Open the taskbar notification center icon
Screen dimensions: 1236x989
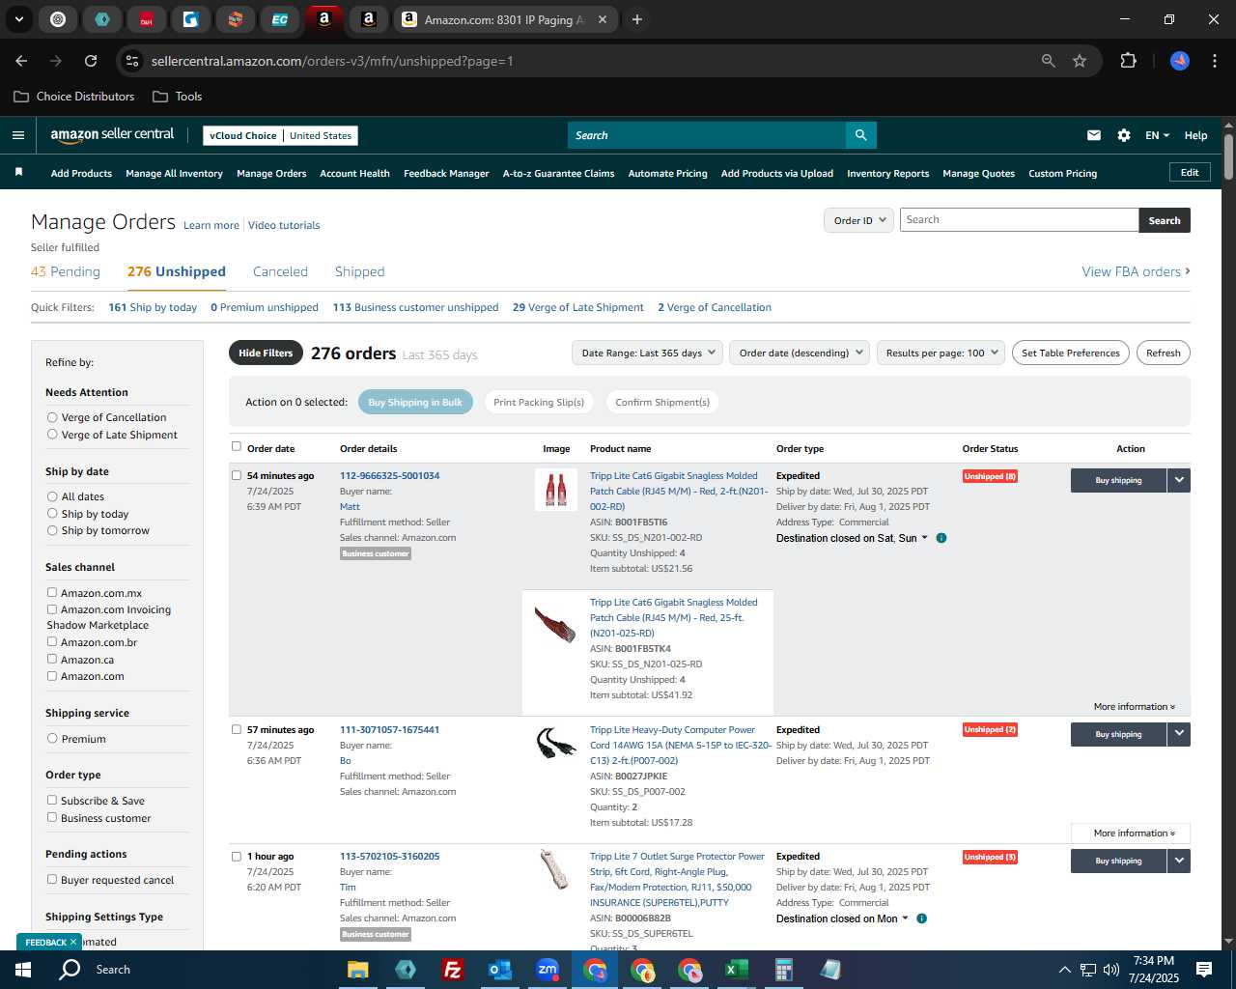point(1204,970)
